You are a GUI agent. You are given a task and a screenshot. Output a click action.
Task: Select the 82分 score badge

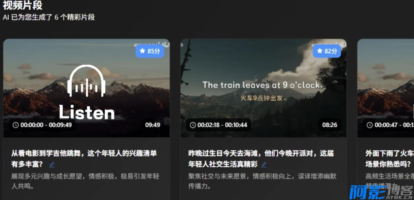pos(327,51)
